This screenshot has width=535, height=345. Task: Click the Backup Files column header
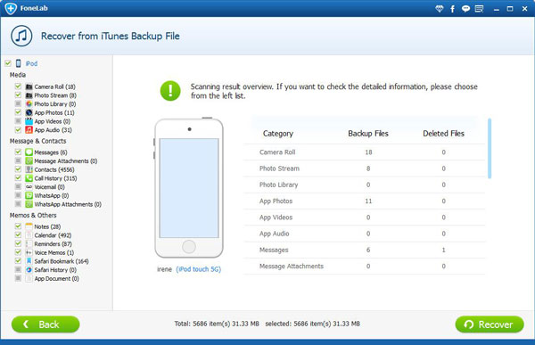click(368, 134)
